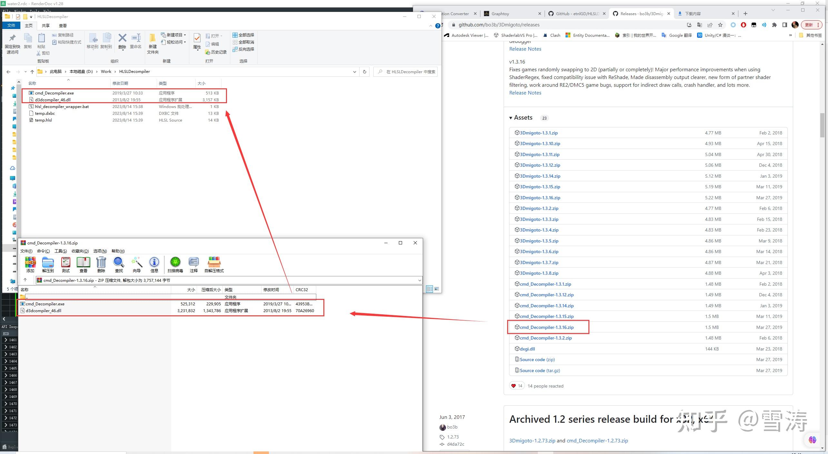Bookmark the page with the star icon

tap(720, 25)
